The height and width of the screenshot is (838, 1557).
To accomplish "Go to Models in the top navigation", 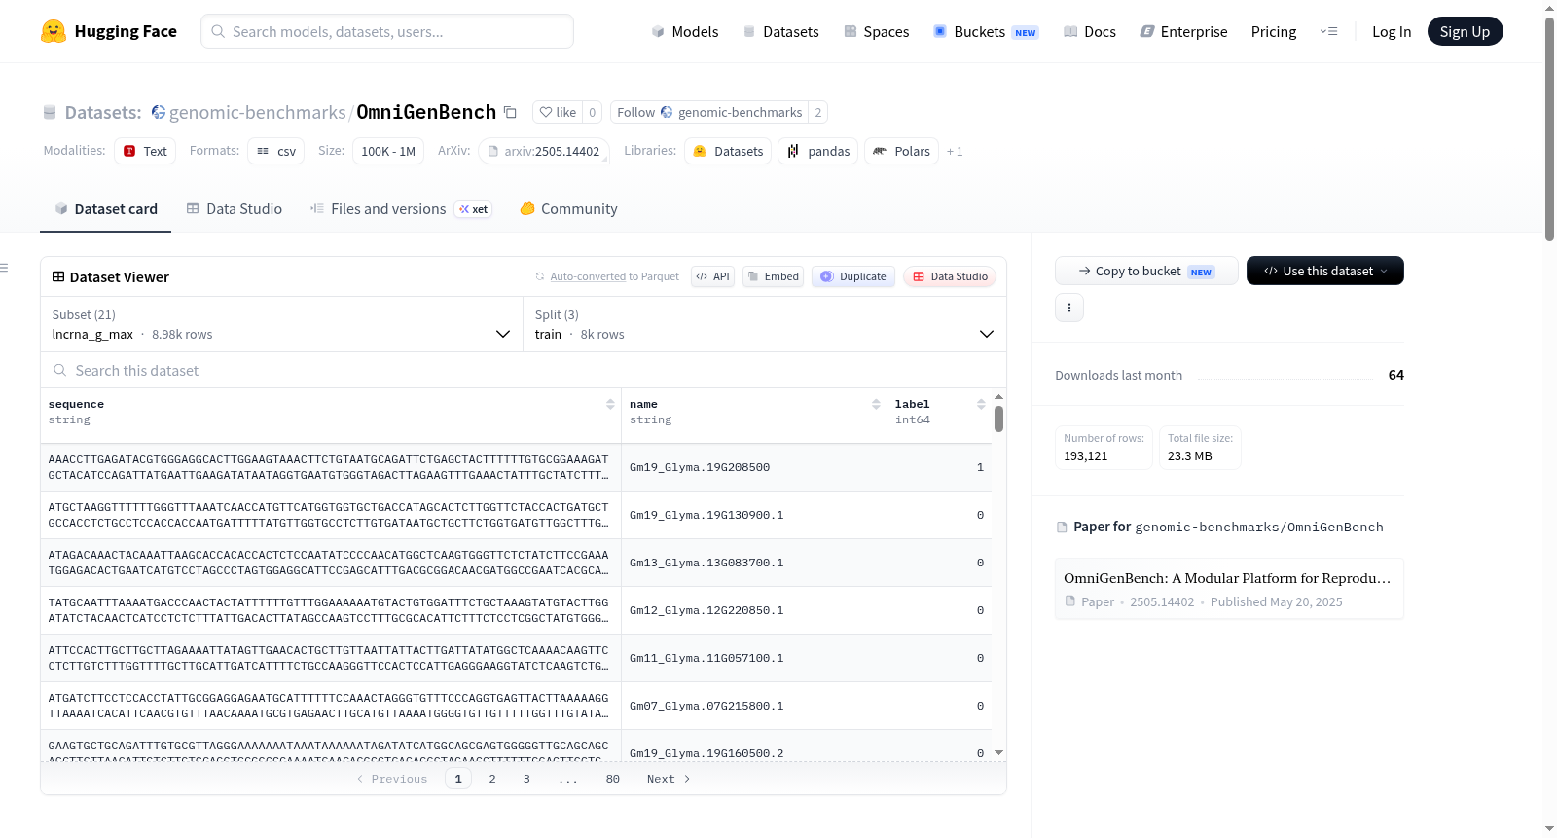I will [685, 31].
